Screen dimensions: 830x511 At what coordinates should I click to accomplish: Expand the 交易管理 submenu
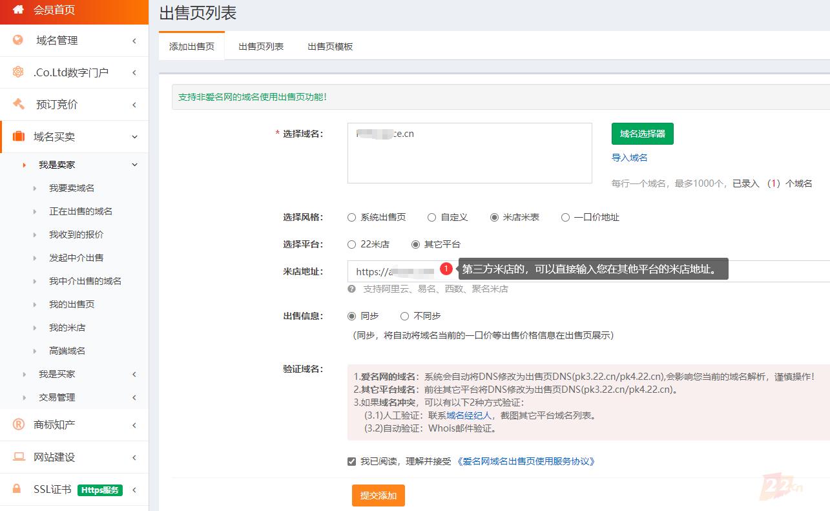pyautogui.click(x=57, y=397)
